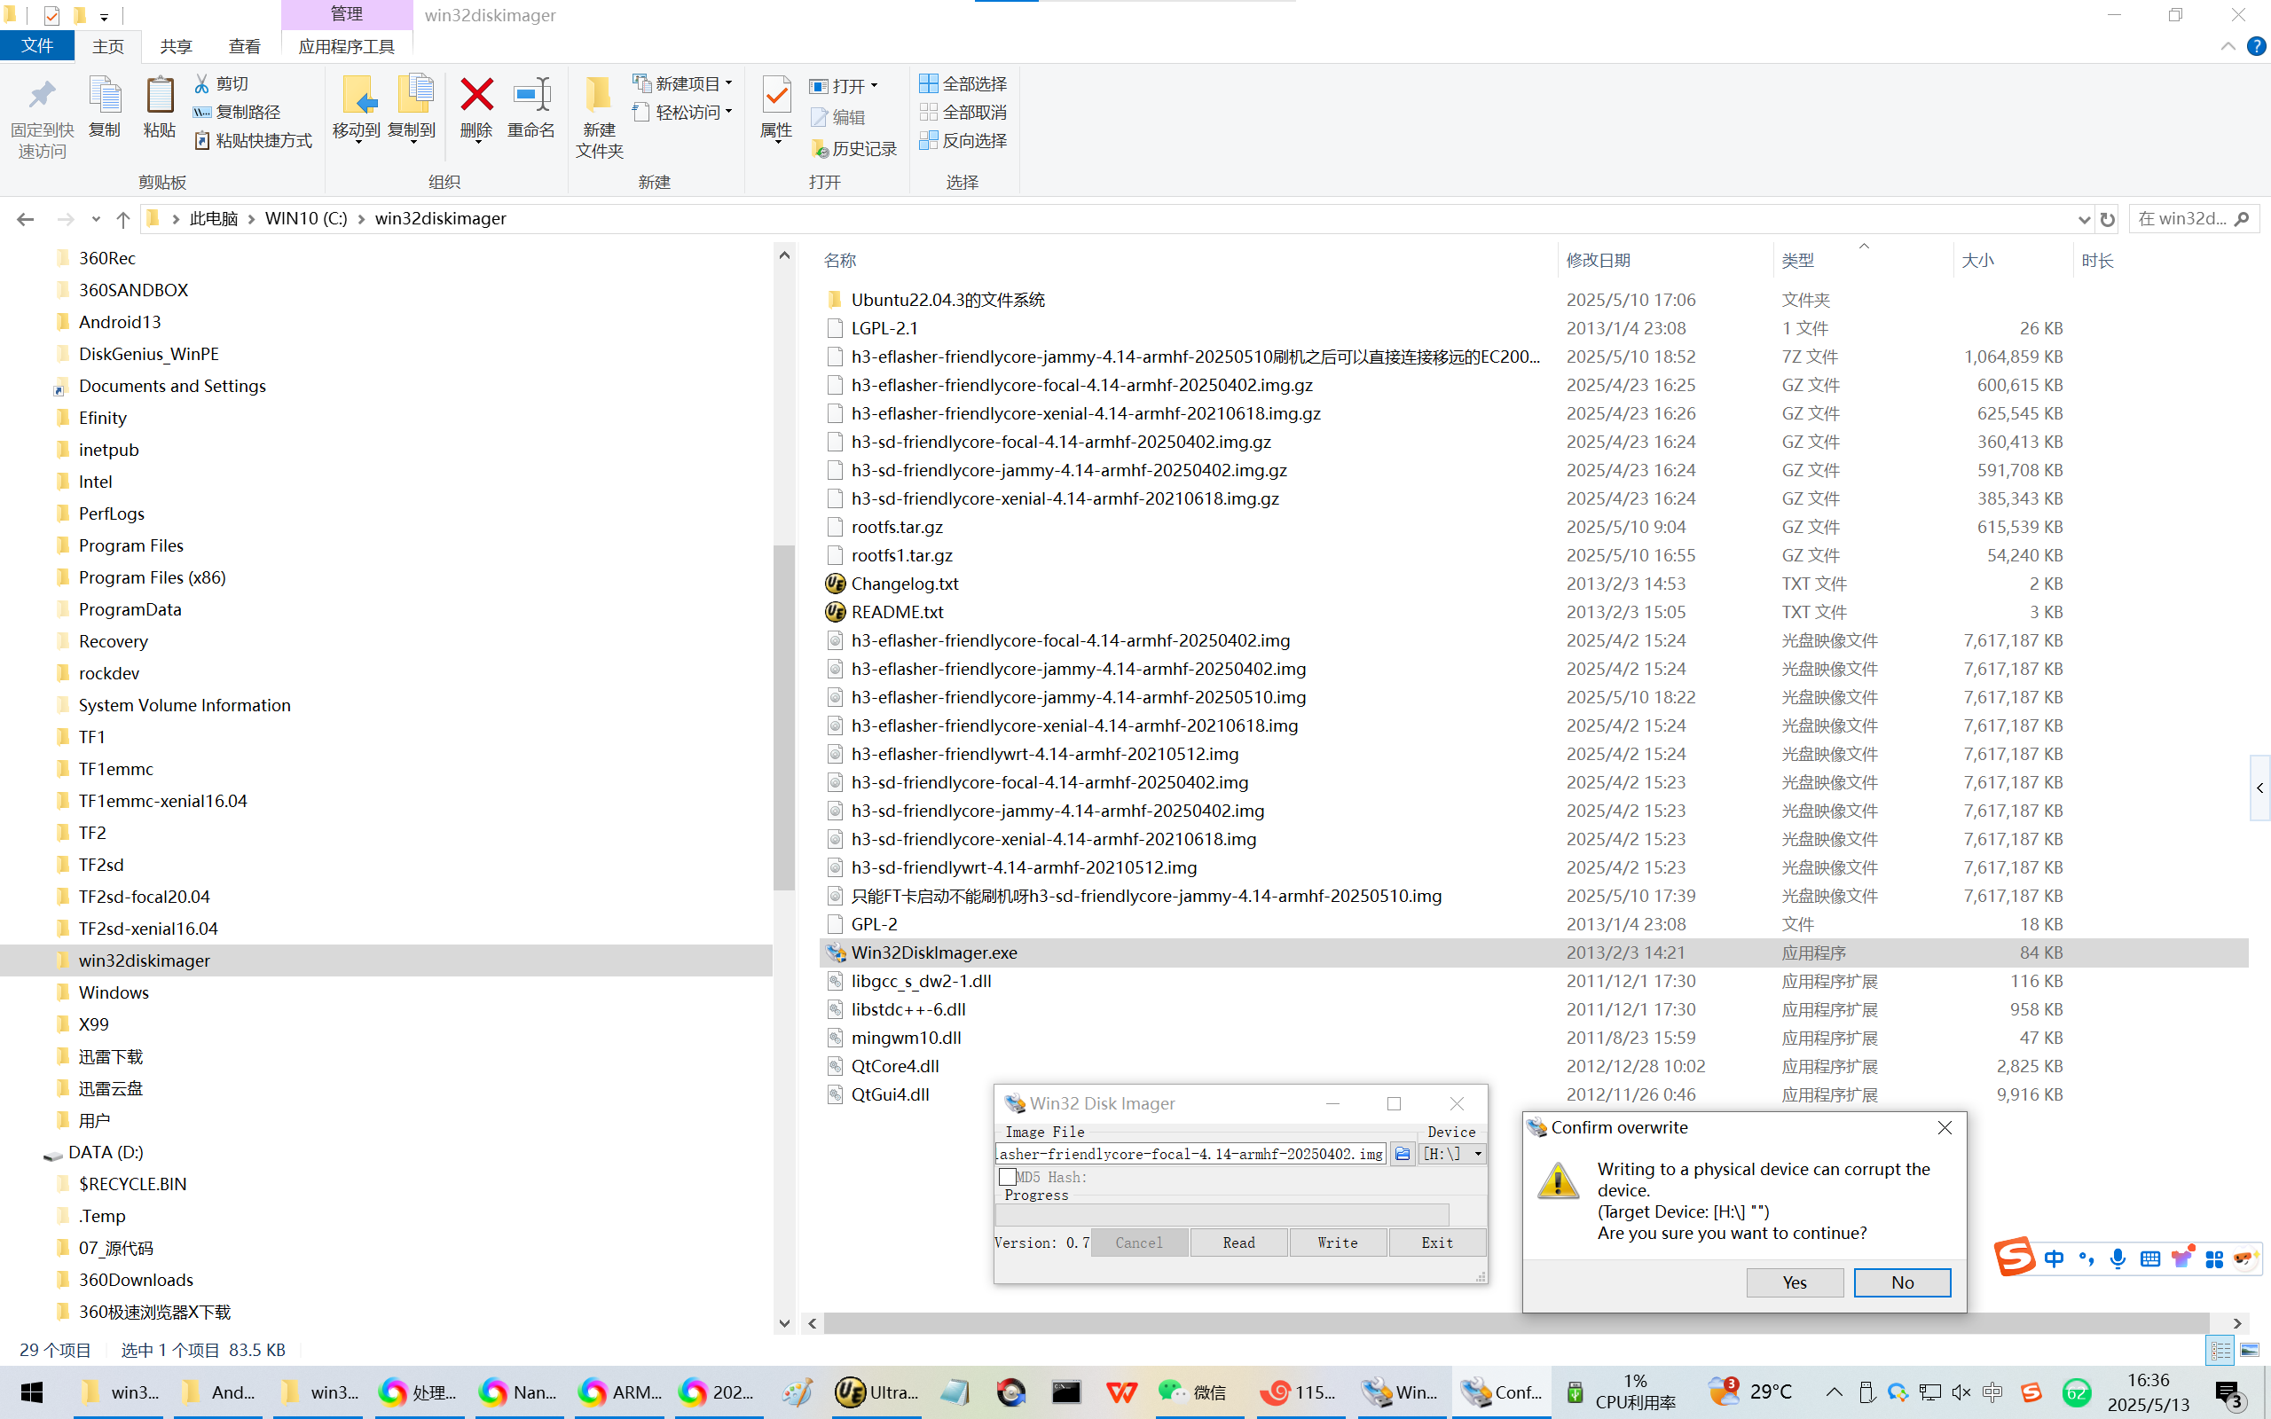The image size is (2271, 1419).
Task: Enable the MD5 Hash checkbox
Action: pos(1007,1176)
